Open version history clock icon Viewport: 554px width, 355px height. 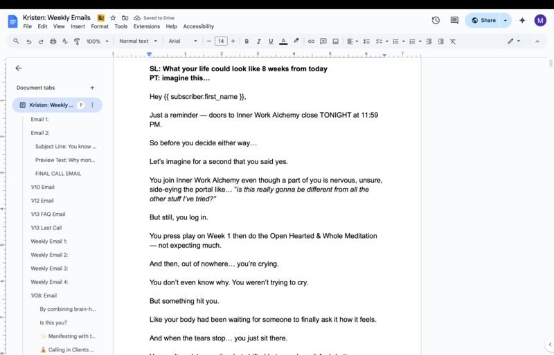point(436,21)
